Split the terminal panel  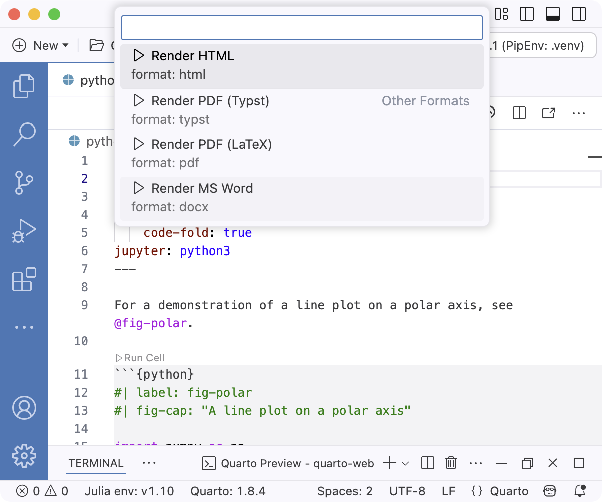[x=427, y=463]
